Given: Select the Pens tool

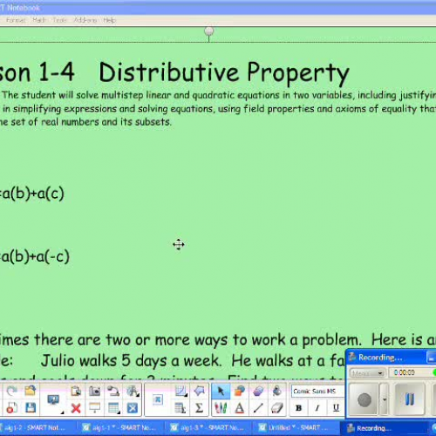Looking at the screenshot, I should pos(221,408).
